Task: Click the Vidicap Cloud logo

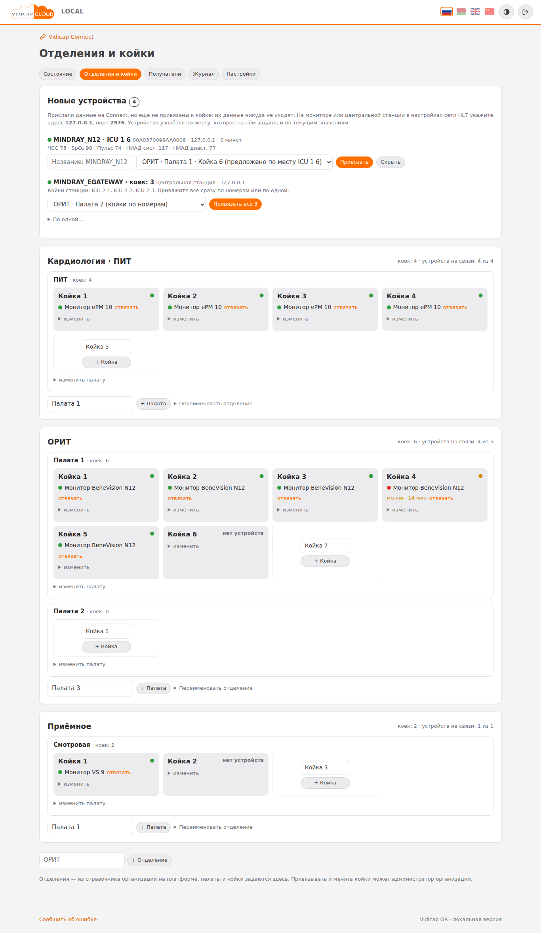Action: pos(32,12)
